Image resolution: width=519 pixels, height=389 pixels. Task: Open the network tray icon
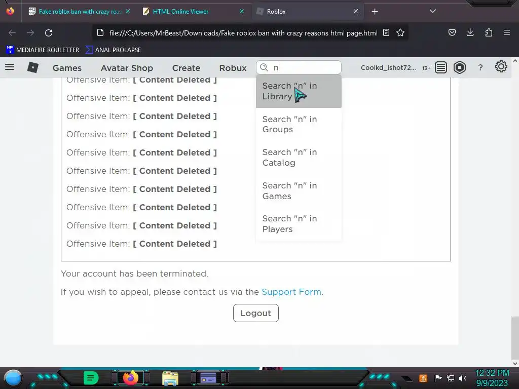coord(450,378)
